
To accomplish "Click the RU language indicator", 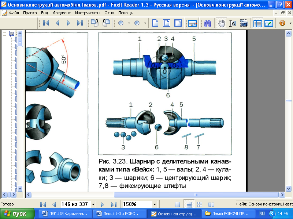I will (262, 214).
